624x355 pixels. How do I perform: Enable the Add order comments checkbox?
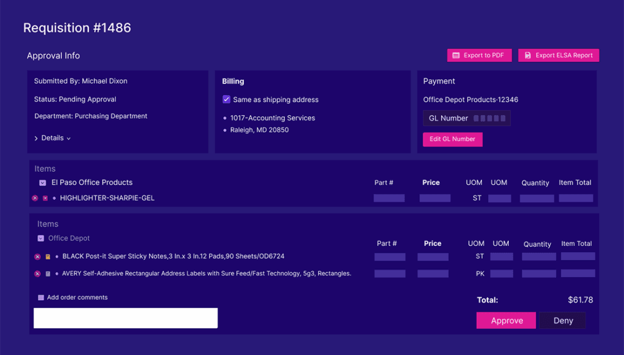[41, 298]
